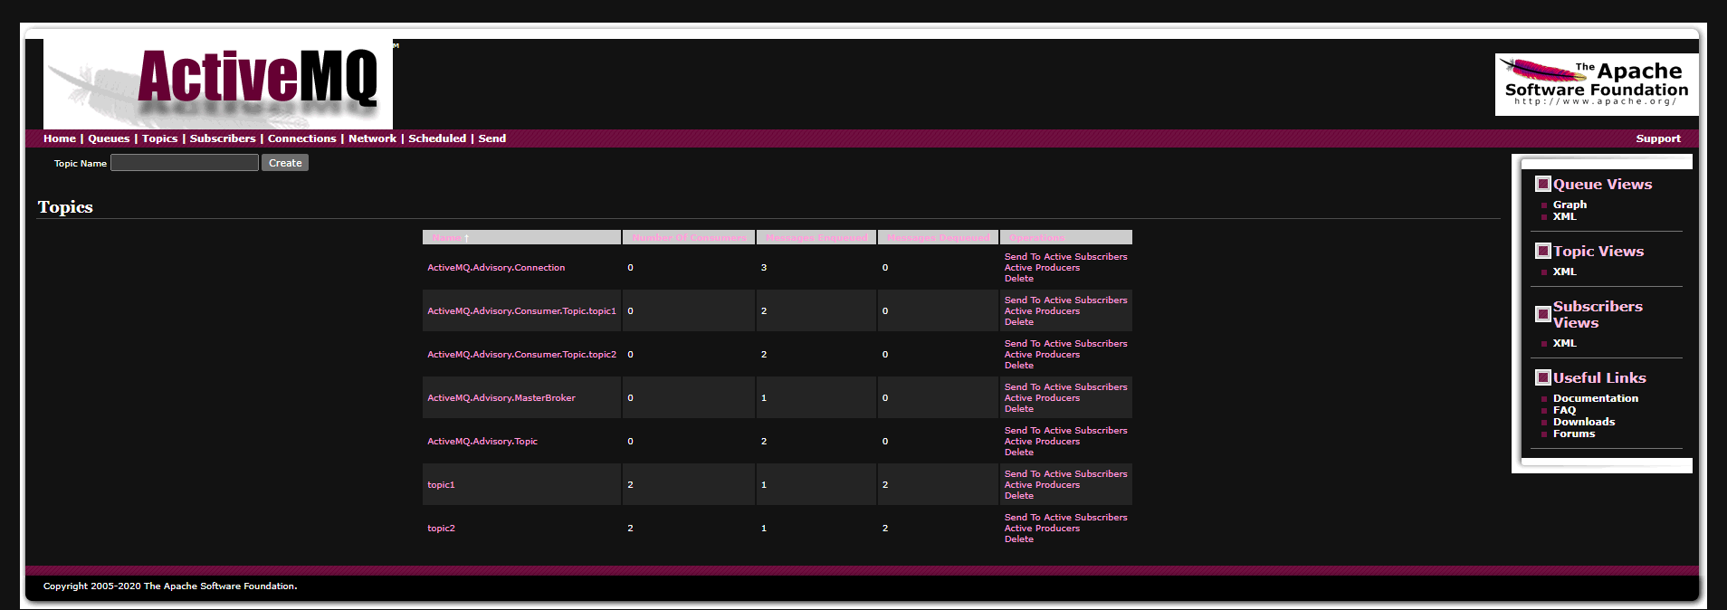Delete ActiveMQ.Advisory.Consumer.Topic.topic1
The image size is (1727, 610).
click(1019, 322)
